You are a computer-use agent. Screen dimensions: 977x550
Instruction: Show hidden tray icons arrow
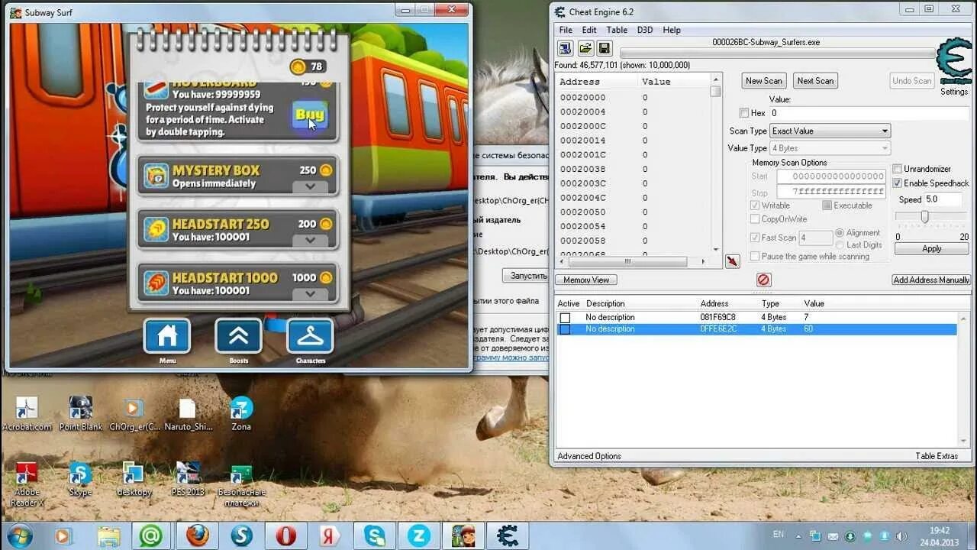[x=798, y=535]
